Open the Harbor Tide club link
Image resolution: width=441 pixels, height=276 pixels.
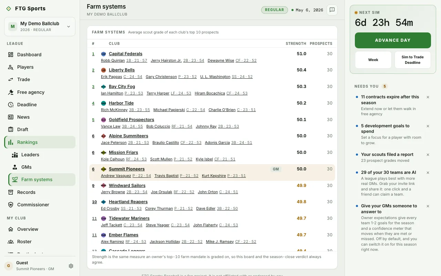tap(121, 103)
